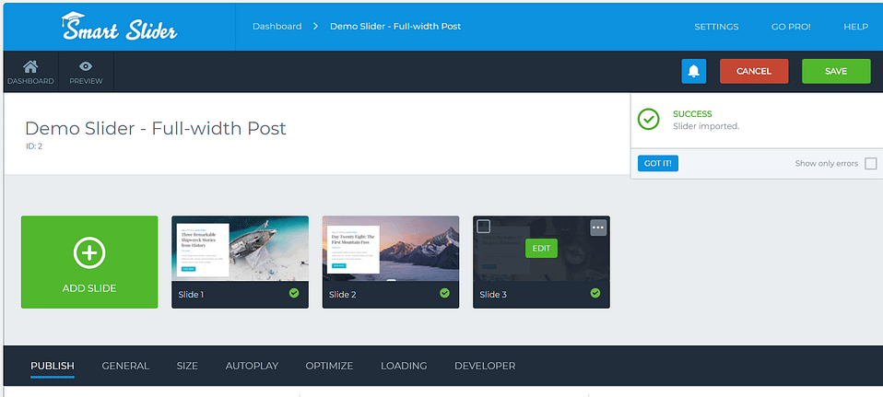Click the green Save button

pyautogui.click(x=836, y=71)
